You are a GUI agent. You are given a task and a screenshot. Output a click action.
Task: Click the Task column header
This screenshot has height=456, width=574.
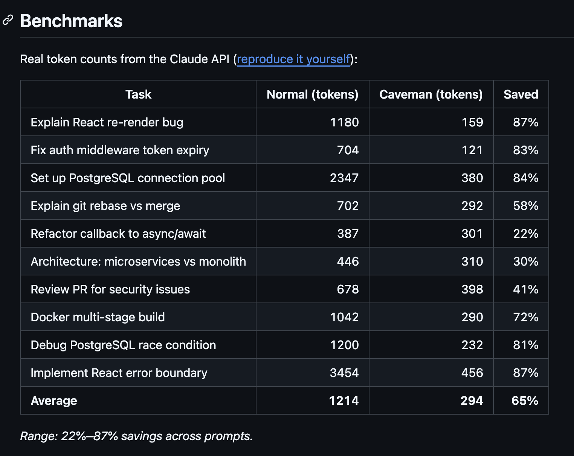[138, 94]
